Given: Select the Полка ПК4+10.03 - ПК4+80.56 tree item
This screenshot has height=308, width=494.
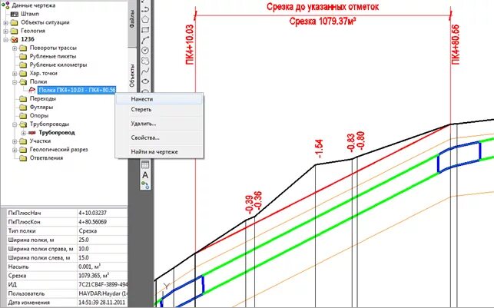Looking at the screenshot, I should coord(77,90).
